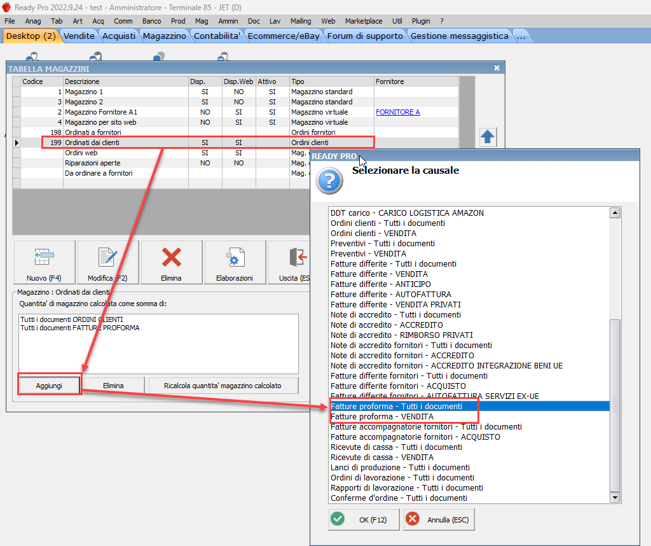Select 'Fatture accompagnatorie fornitori - ACQUISTO'
The width and height of the screenshot is (651, 546).
tap(469, 437)
